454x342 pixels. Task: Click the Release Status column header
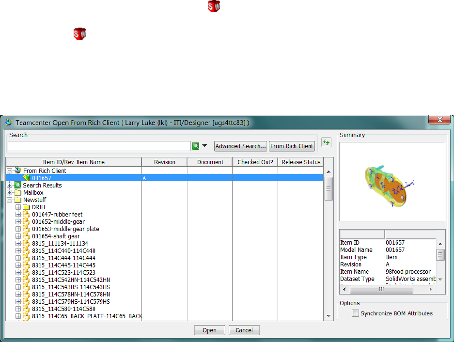tap(301, 162)
